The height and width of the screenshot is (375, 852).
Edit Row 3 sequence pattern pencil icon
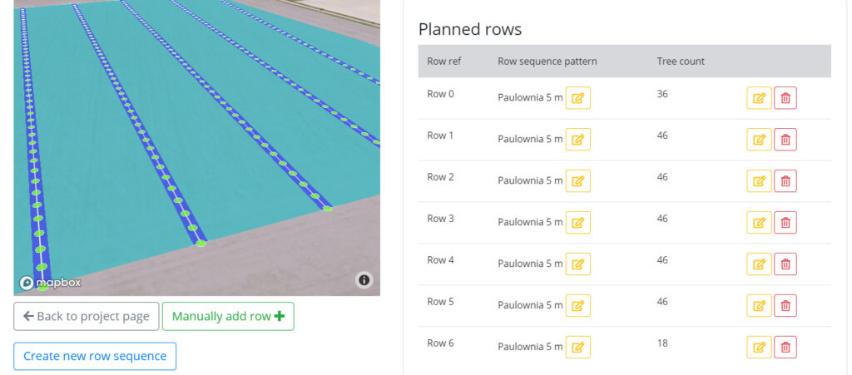578,223
